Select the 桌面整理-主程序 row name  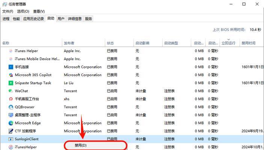point(28,115)
